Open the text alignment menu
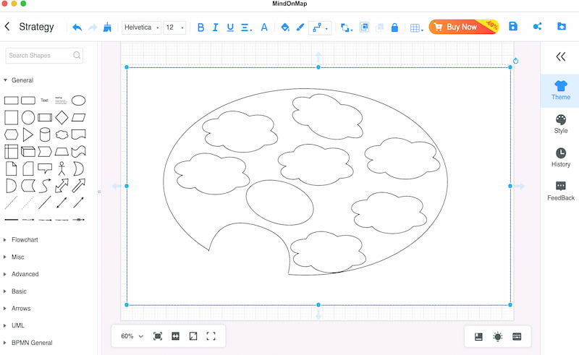Viewport: 579px width, 355px height. click(x=246, y=27)
